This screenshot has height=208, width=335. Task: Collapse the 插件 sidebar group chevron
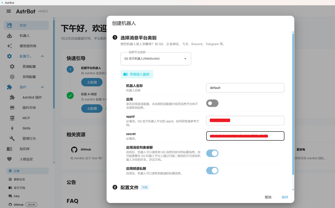[x=42, y=87]
